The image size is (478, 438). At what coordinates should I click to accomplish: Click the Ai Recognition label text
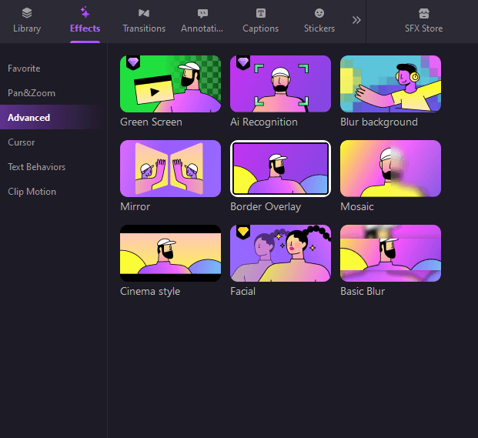(x=264, y=122)
